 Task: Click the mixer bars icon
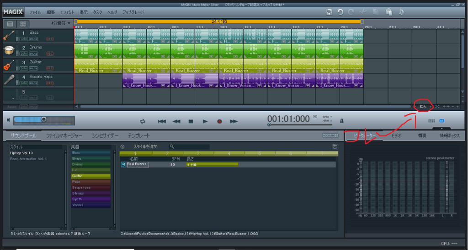pos(431,121)
